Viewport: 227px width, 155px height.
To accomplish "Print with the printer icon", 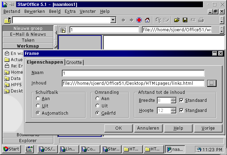I will pyautogui.click(x=201, y=20).
